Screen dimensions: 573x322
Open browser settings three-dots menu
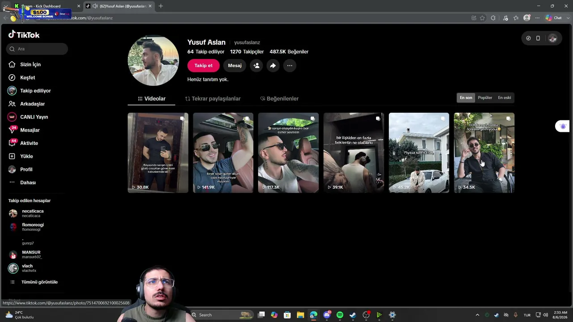[538, 18]
